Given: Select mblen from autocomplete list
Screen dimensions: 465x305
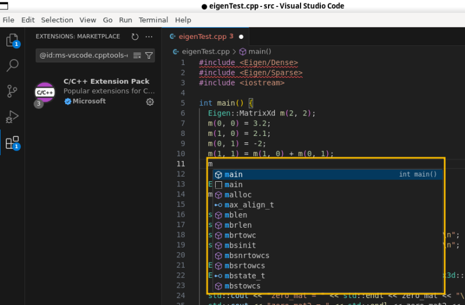Looking at the screenshot, I should pos(328,215).
